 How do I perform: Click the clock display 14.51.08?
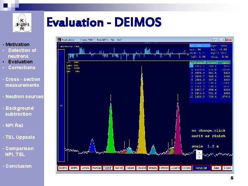pos(201,168)
